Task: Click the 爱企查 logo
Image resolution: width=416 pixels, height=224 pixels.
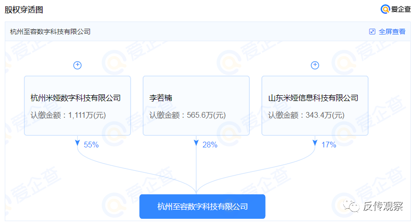Action: click(395, 9)
